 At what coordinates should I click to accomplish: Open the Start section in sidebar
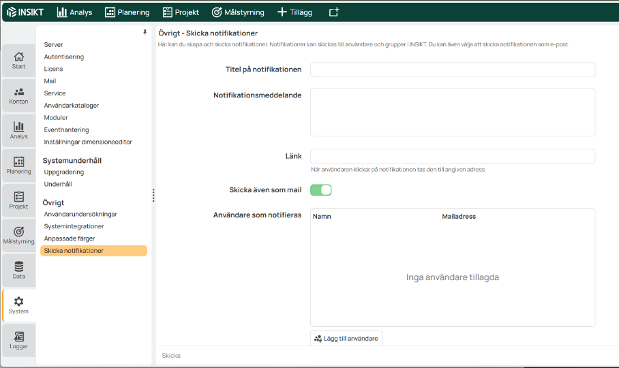(x=18, y=60)
